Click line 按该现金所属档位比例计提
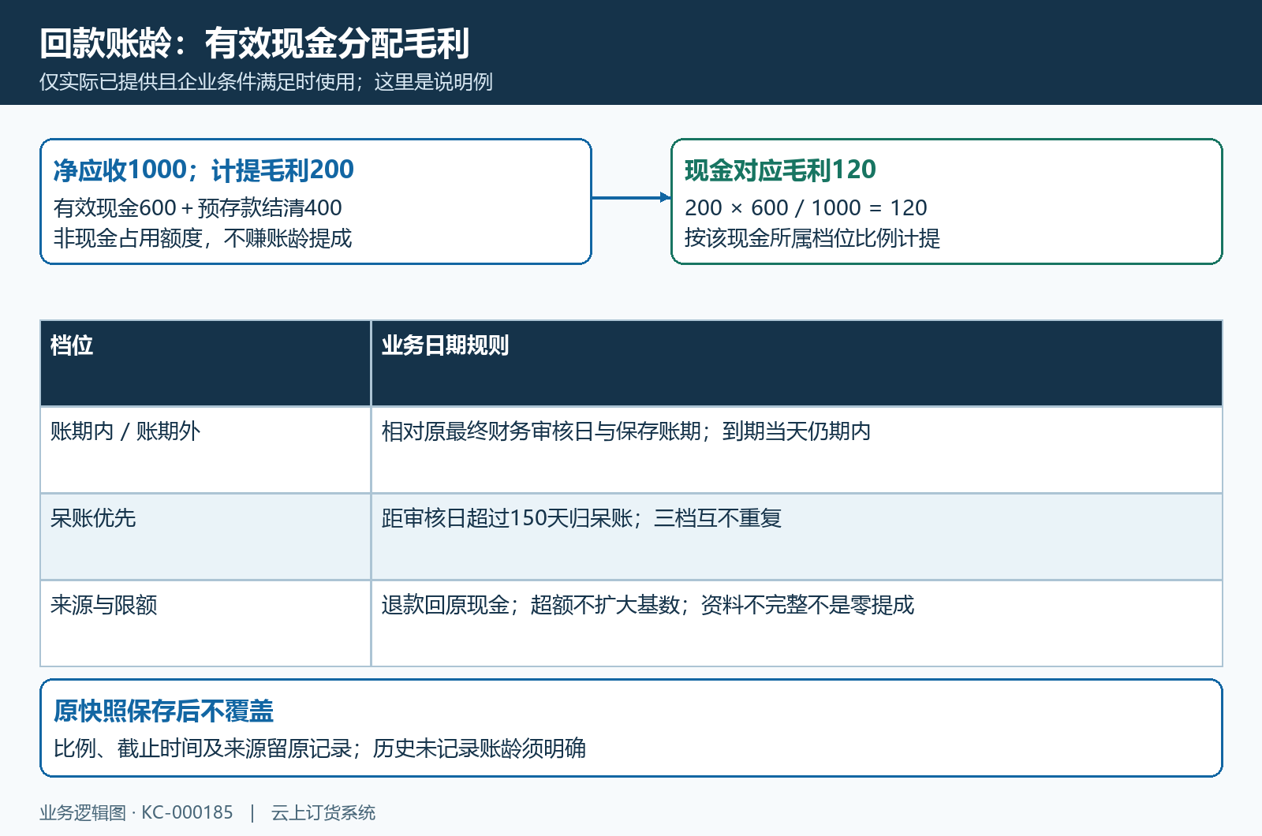Image resolution: width=1262 pixels, height=836 pixels. point(812,238)
